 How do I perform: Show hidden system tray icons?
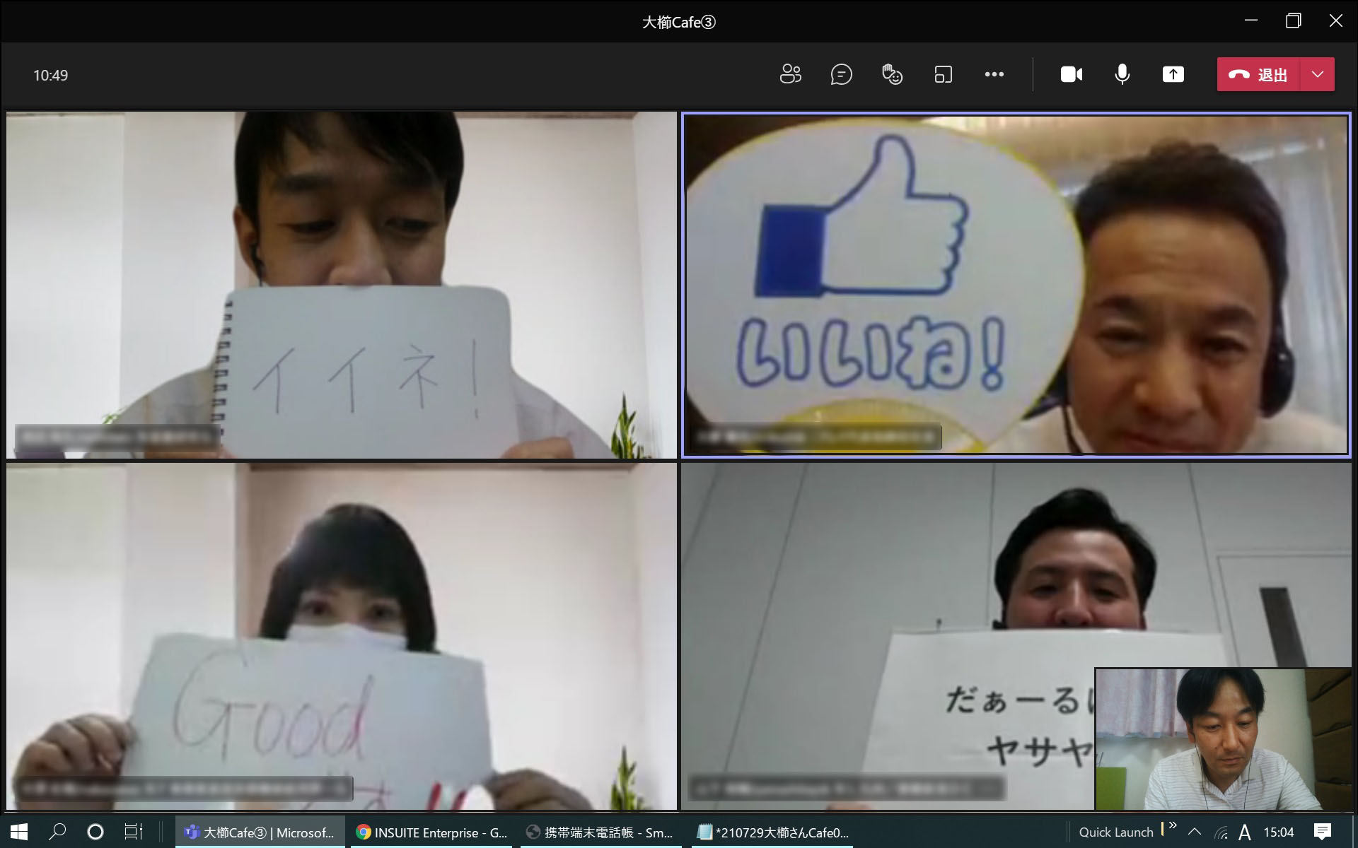point(1194,832)
